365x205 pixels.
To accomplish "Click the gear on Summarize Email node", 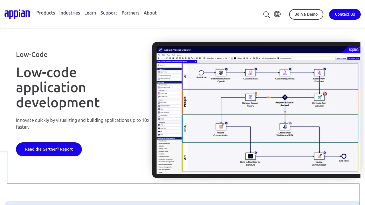I will [x=226, y=69].
